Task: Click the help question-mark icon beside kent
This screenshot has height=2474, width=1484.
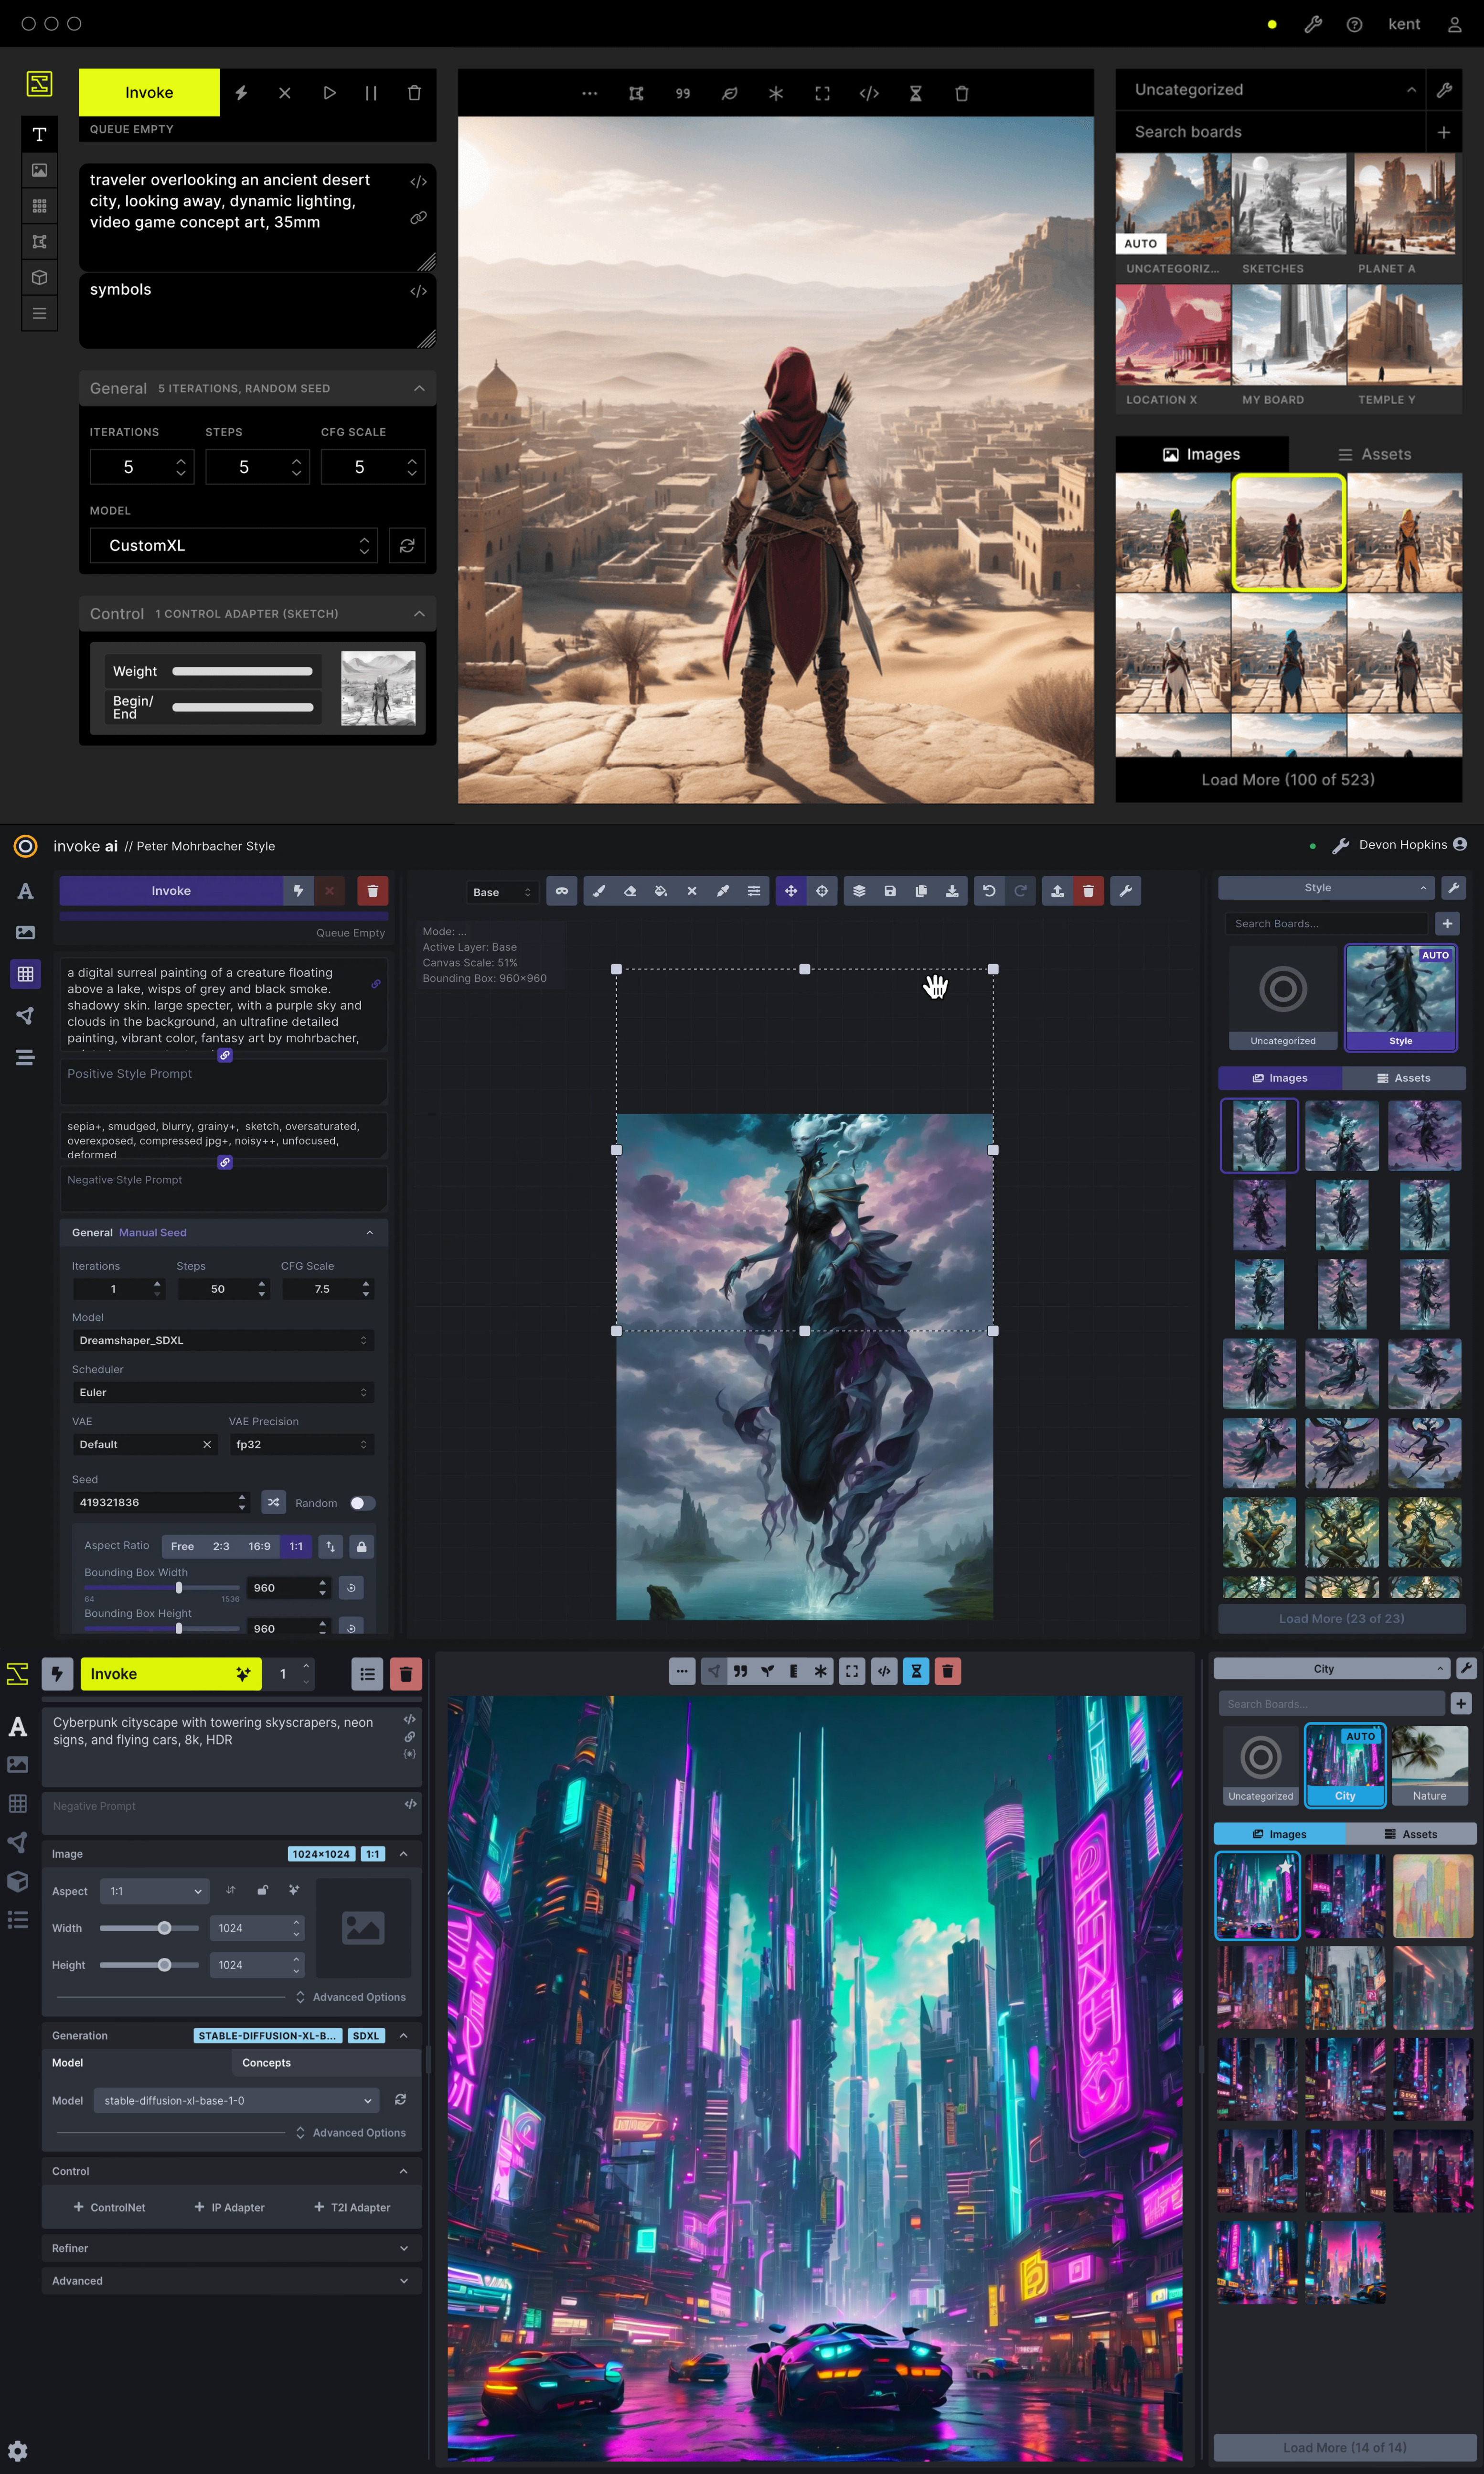Action: (1354, 24)
